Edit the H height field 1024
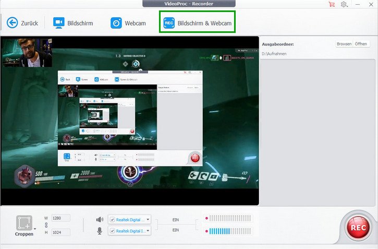The height and width of the screenshot is (249, 378). (x=61, y=232)
